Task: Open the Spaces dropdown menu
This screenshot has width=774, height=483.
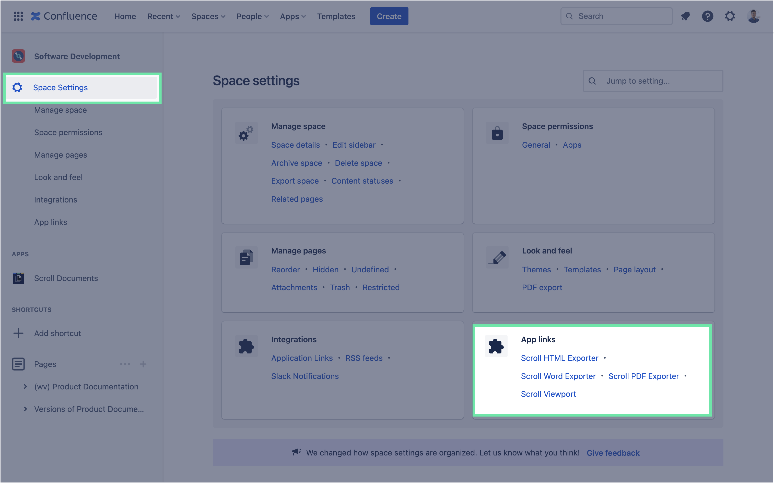Action: (x=208, y=16)
